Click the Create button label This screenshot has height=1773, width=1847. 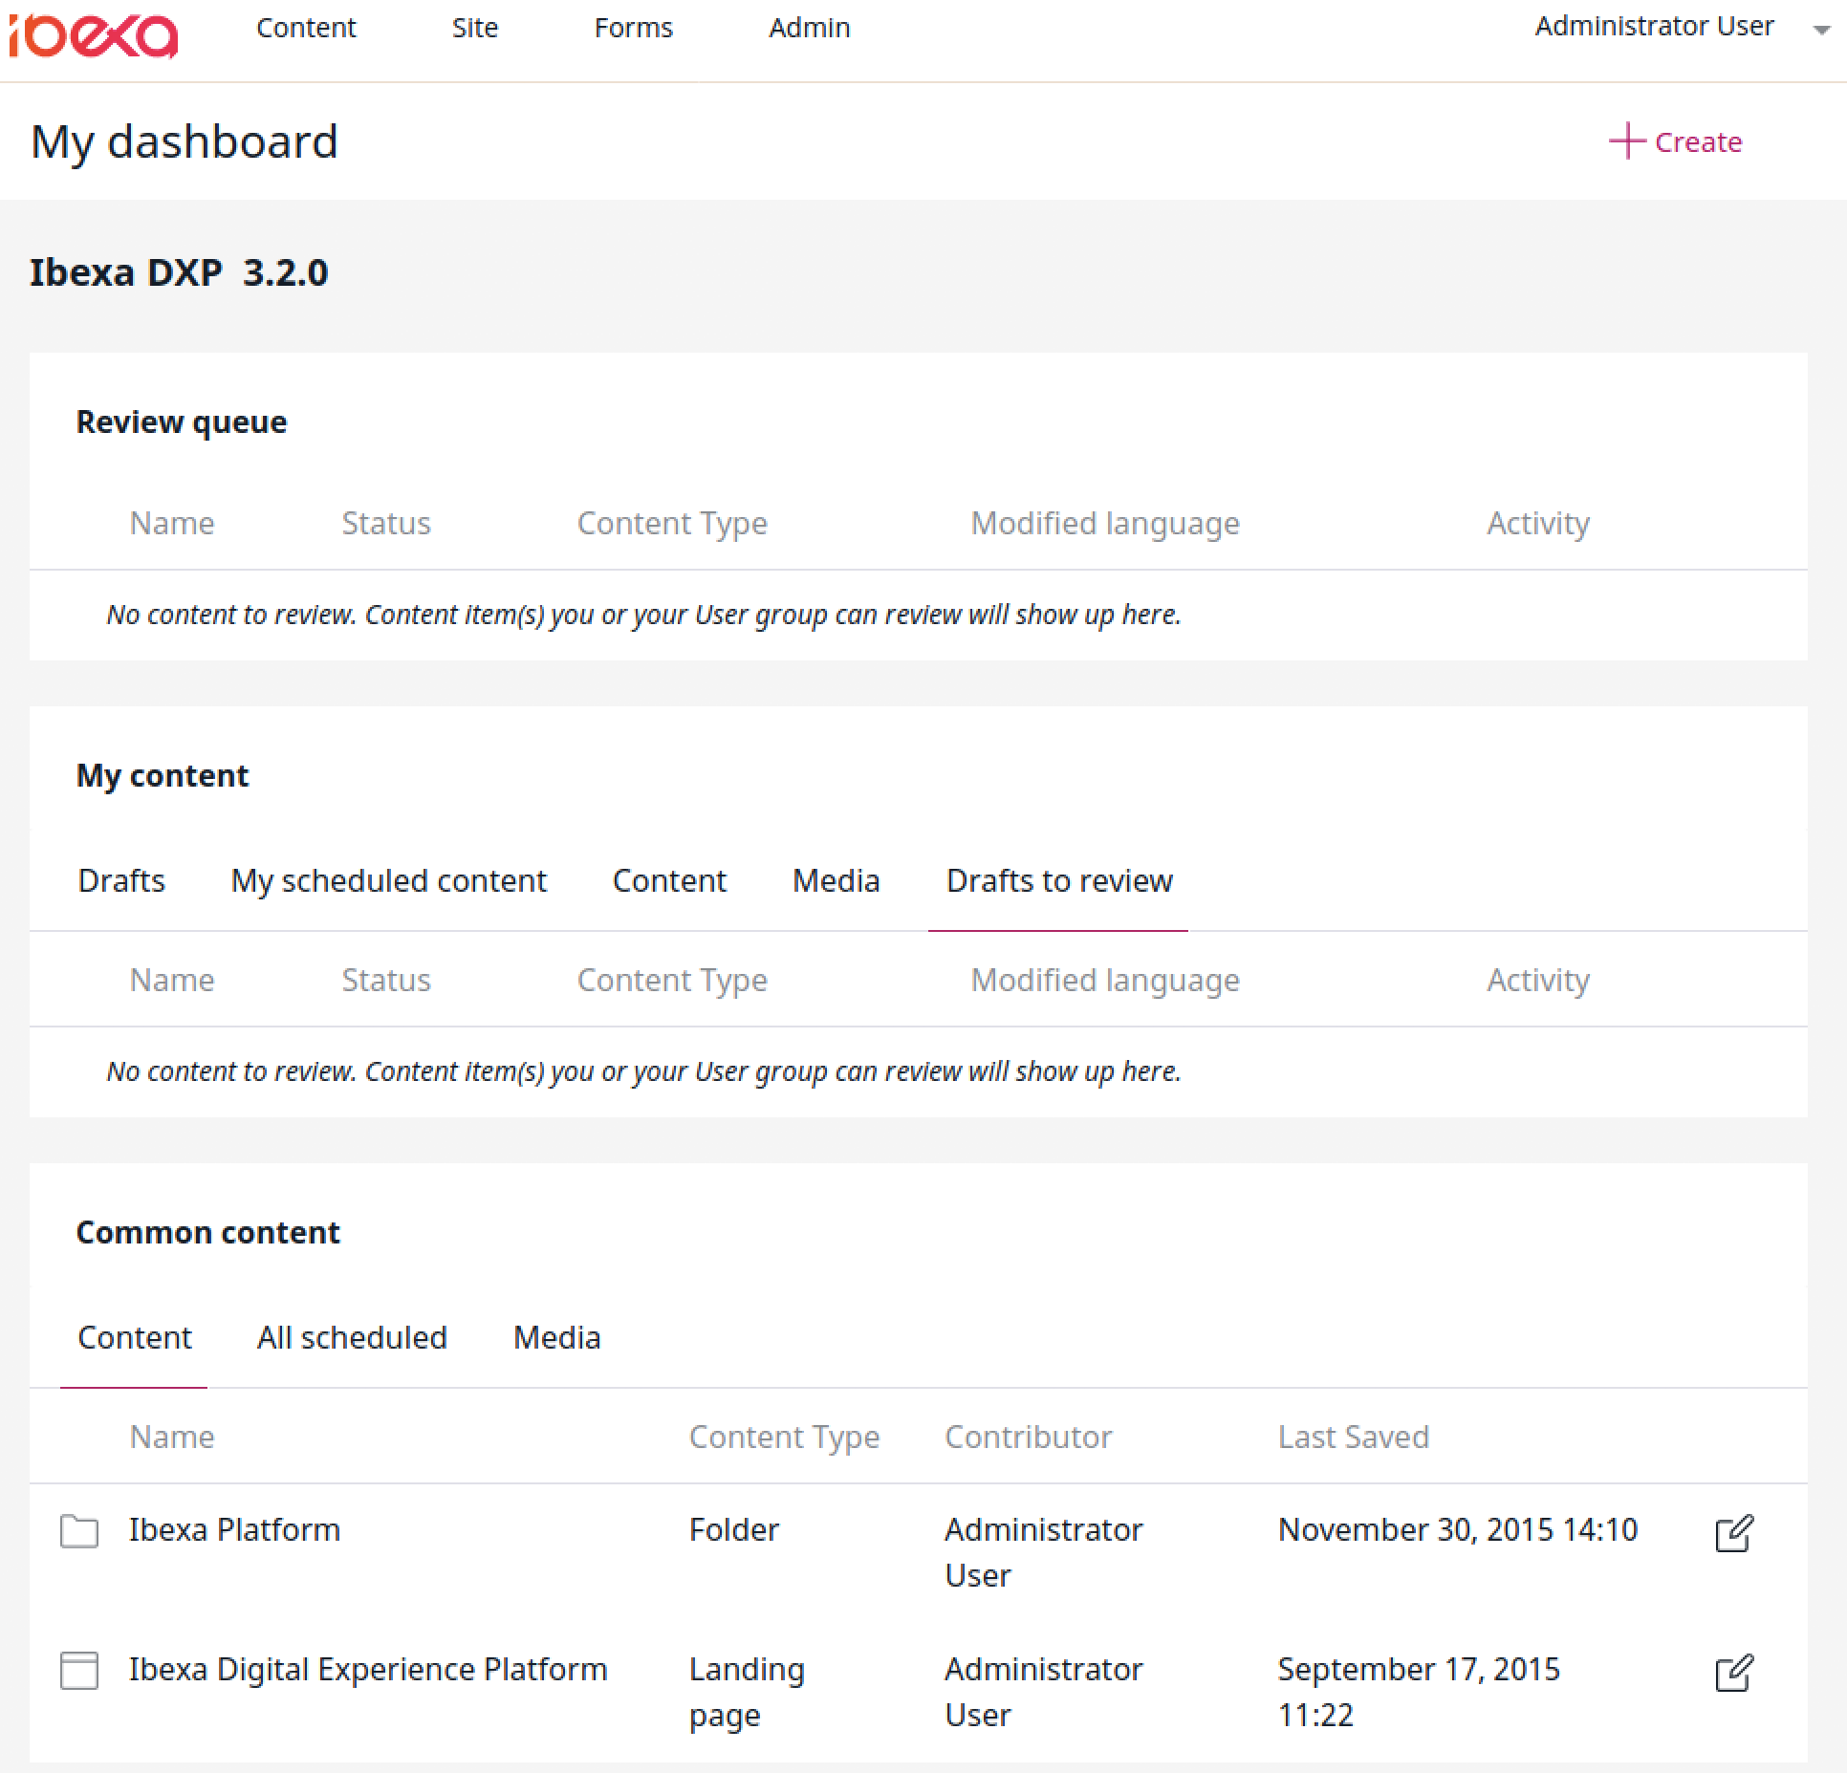pos(1698,142)
